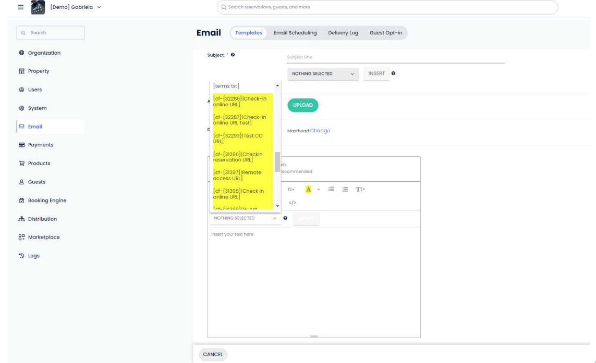The height and width of the screenshot is (363, 596).
Task: Apply the yellow highlight color swatch
Action: pyautogui.click(x=308, y=190)
